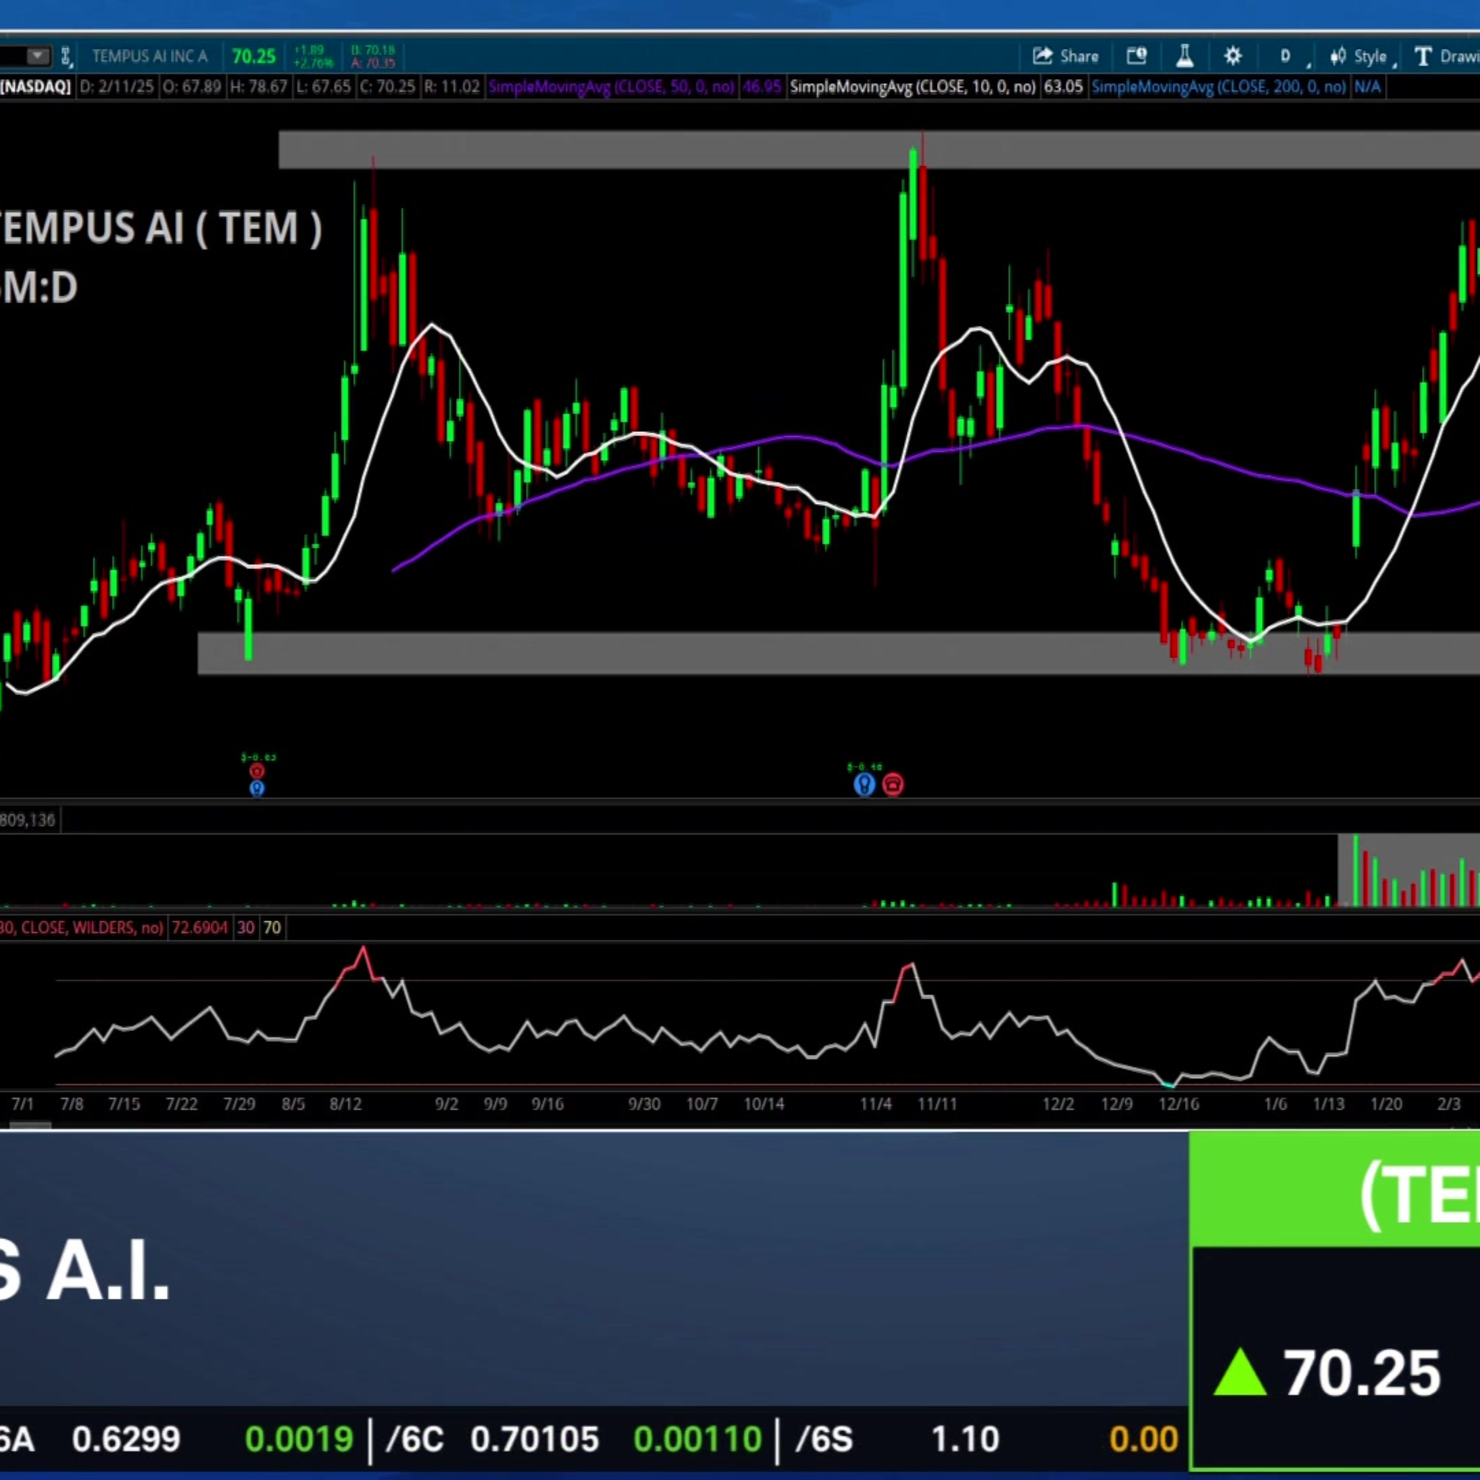The image size is (1480, 1480).
Task: Click the symbol link chain icon
Action: tap(66, 56)
